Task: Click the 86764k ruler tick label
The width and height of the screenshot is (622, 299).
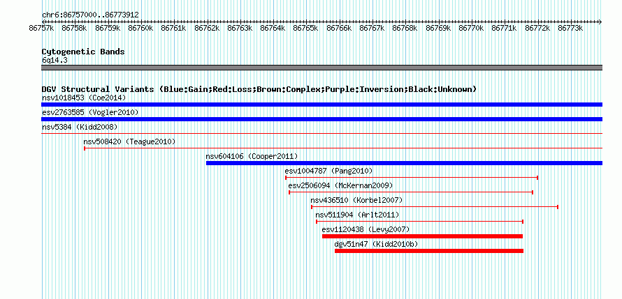Action: [273, 28]
